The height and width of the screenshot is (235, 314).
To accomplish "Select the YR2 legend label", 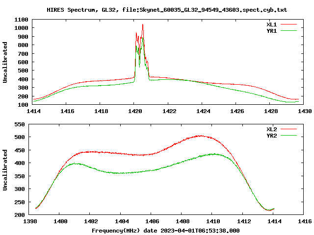I will click(271, 136).
